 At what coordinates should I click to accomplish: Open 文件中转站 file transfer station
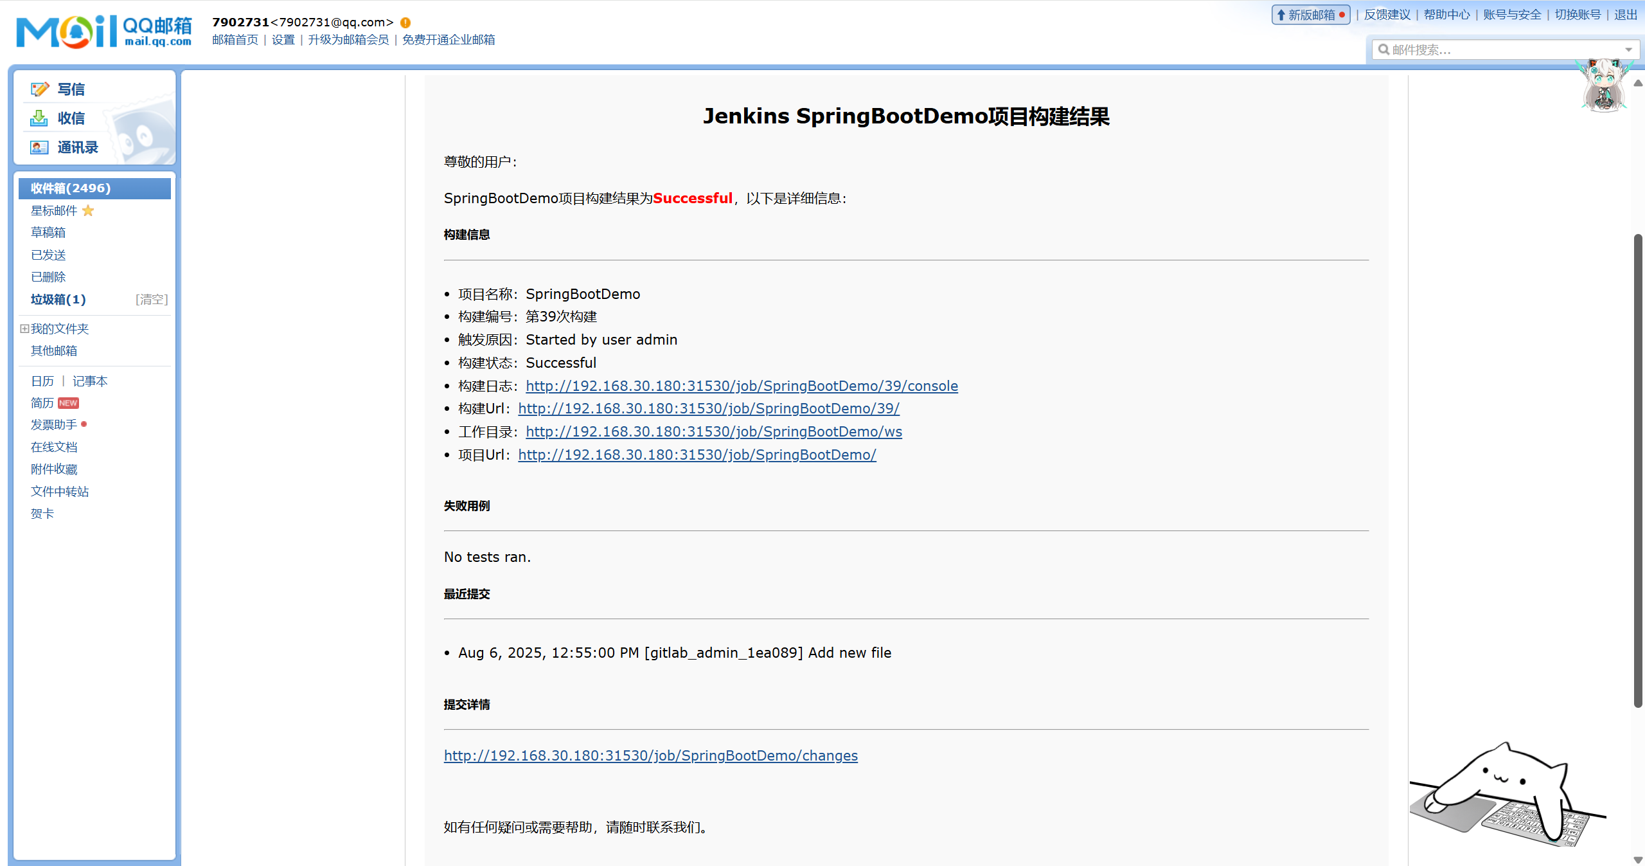60,491
